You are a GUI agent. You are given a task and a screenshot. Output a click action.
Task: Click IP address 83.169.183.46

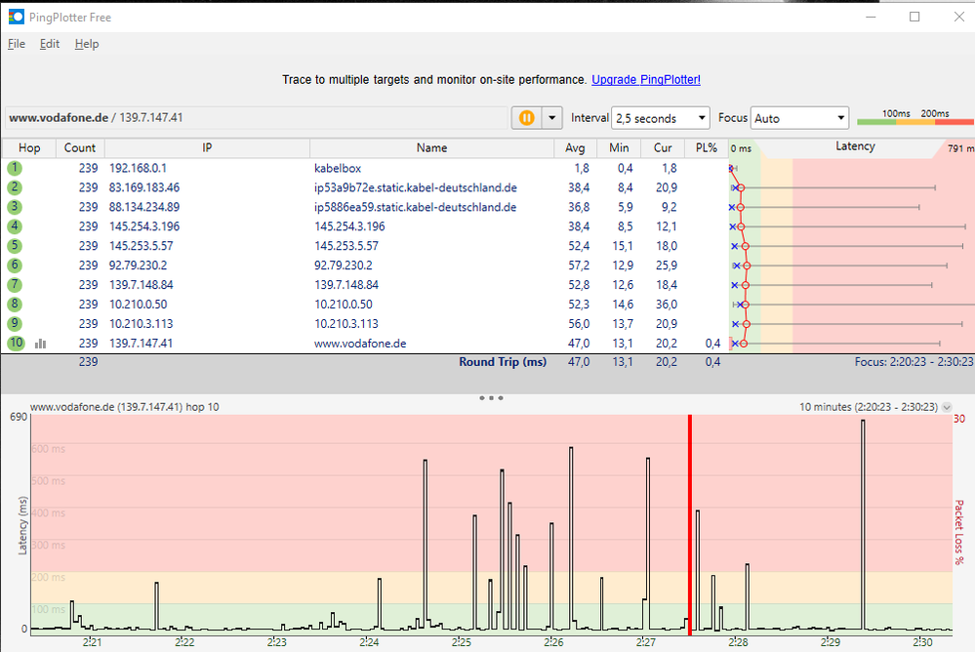click(x=144, y=187)
